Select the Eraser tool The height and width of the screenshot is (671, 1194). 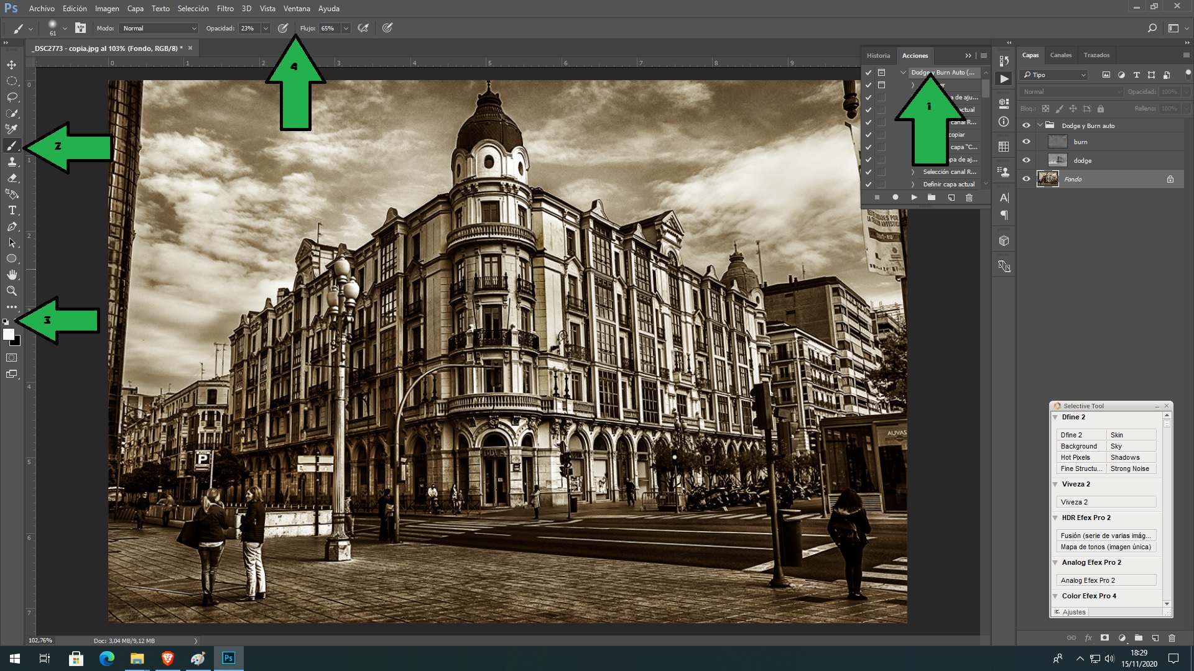pyautogui.click(x=12, y=178)
